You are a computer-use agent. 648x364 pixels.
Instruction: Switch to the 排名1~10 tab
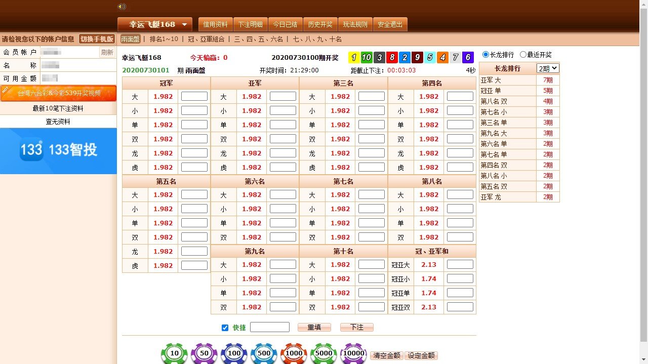click(164, 39)
